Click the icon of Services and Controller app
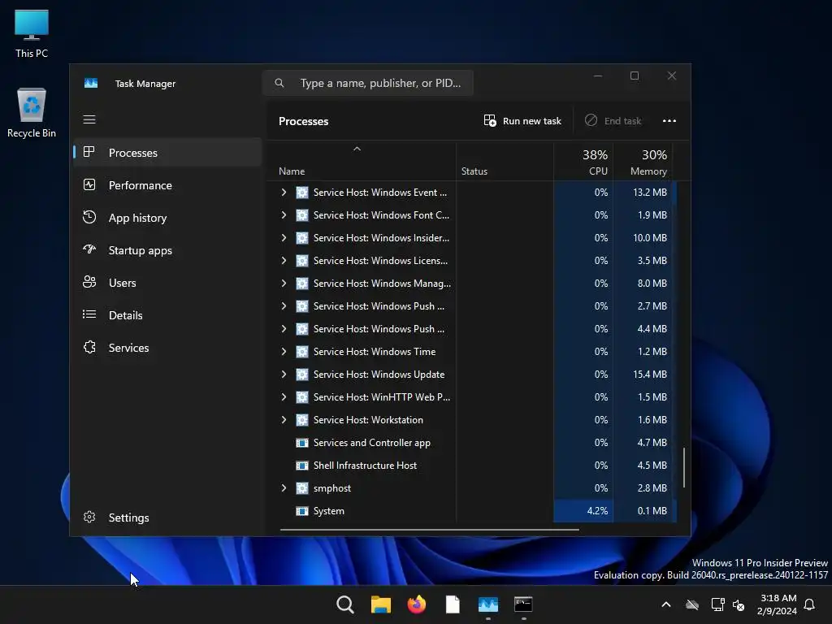 click(x=302, y=443)
